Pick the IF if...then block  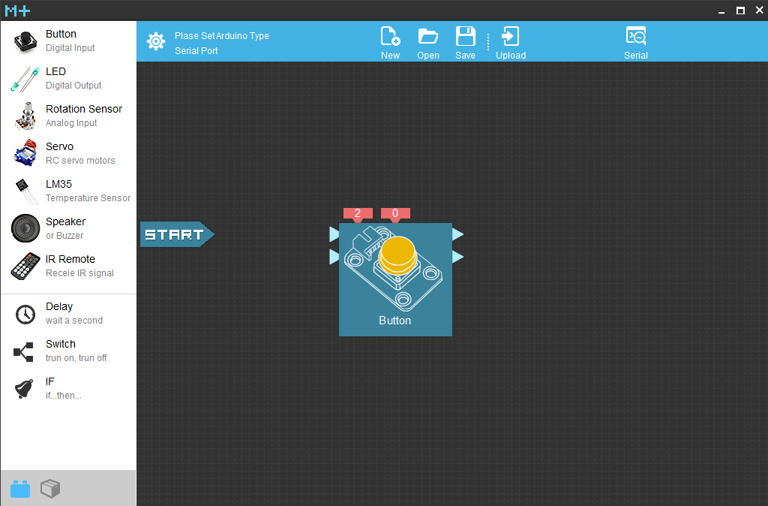68,388
